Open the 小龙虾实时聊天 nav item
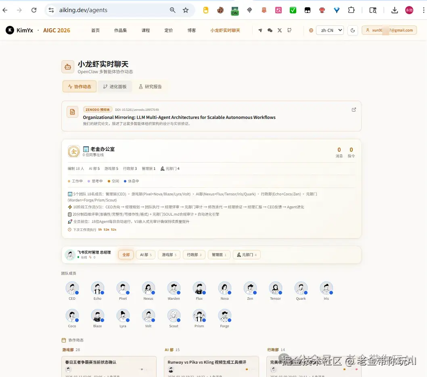 [x=225, y=30]
